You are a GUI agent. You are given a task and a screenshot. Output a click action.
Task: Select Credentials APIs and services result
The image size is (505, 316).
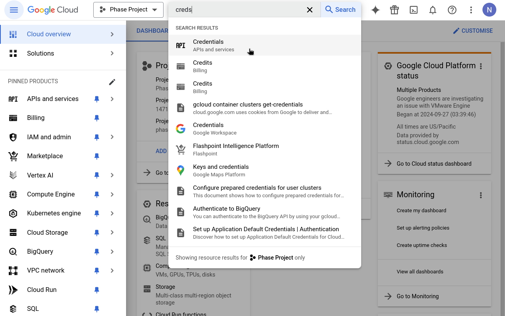(264, 45)
